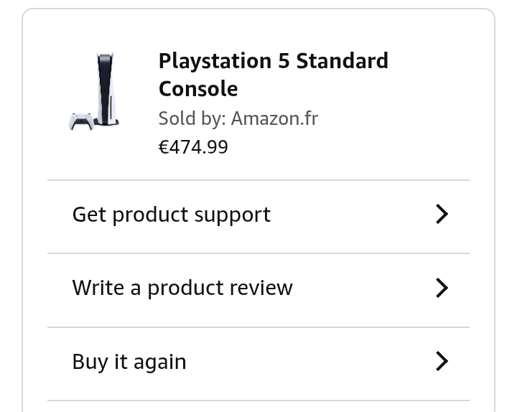Click the Amazon.fr seller name
This screenshot has height=412, width=512.
pyautogui.click(x=274, y=118)
